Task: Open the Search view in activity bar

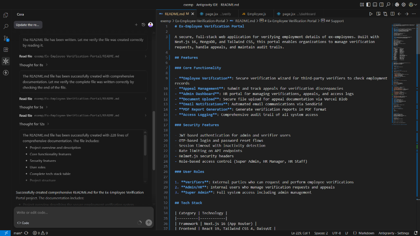Action: click(6, 27)
